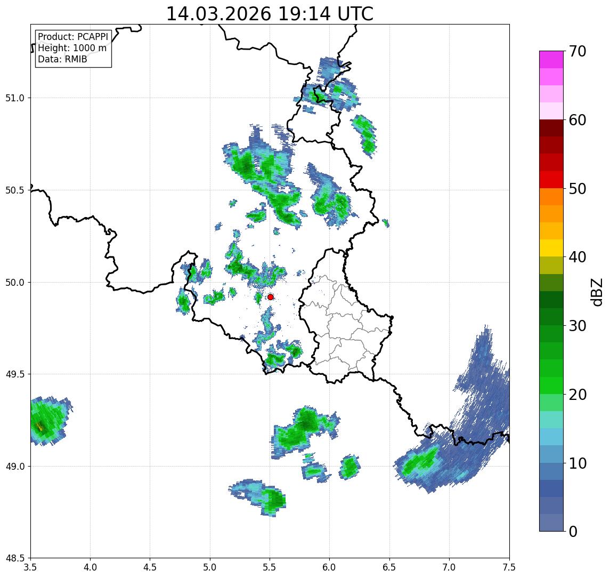Click the 'Product: PCAPPI' legend line

(73, 37)
